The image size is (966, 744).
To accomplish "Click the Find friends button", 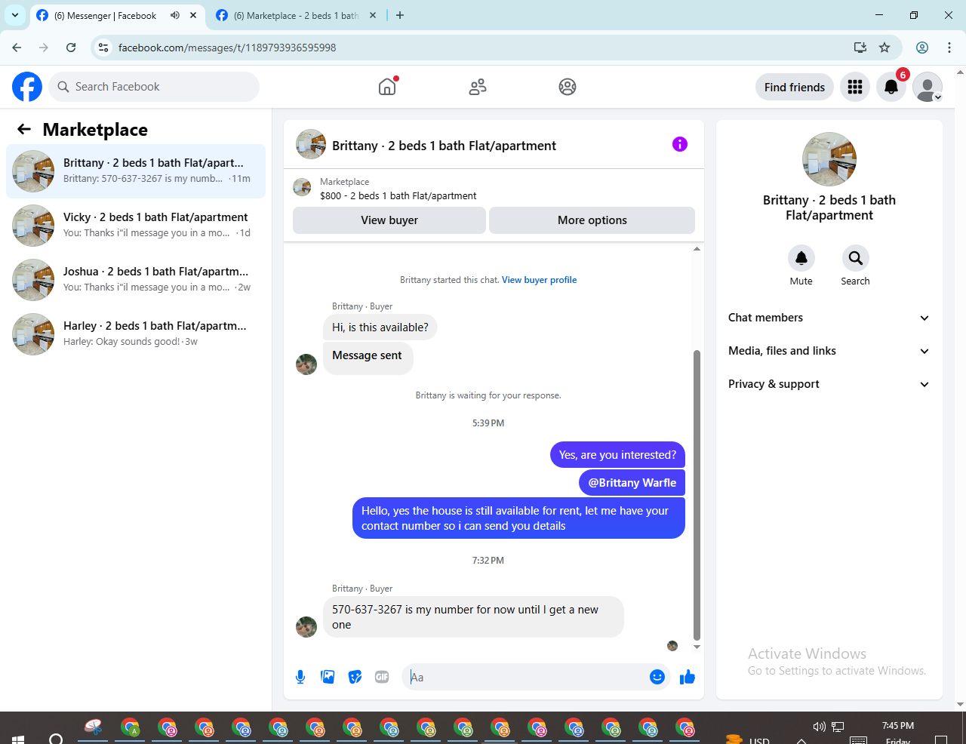I will [795, 87].
